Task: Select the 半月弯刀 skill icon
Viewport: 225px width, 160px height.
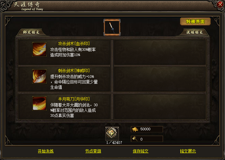Action: pos(39,103)
